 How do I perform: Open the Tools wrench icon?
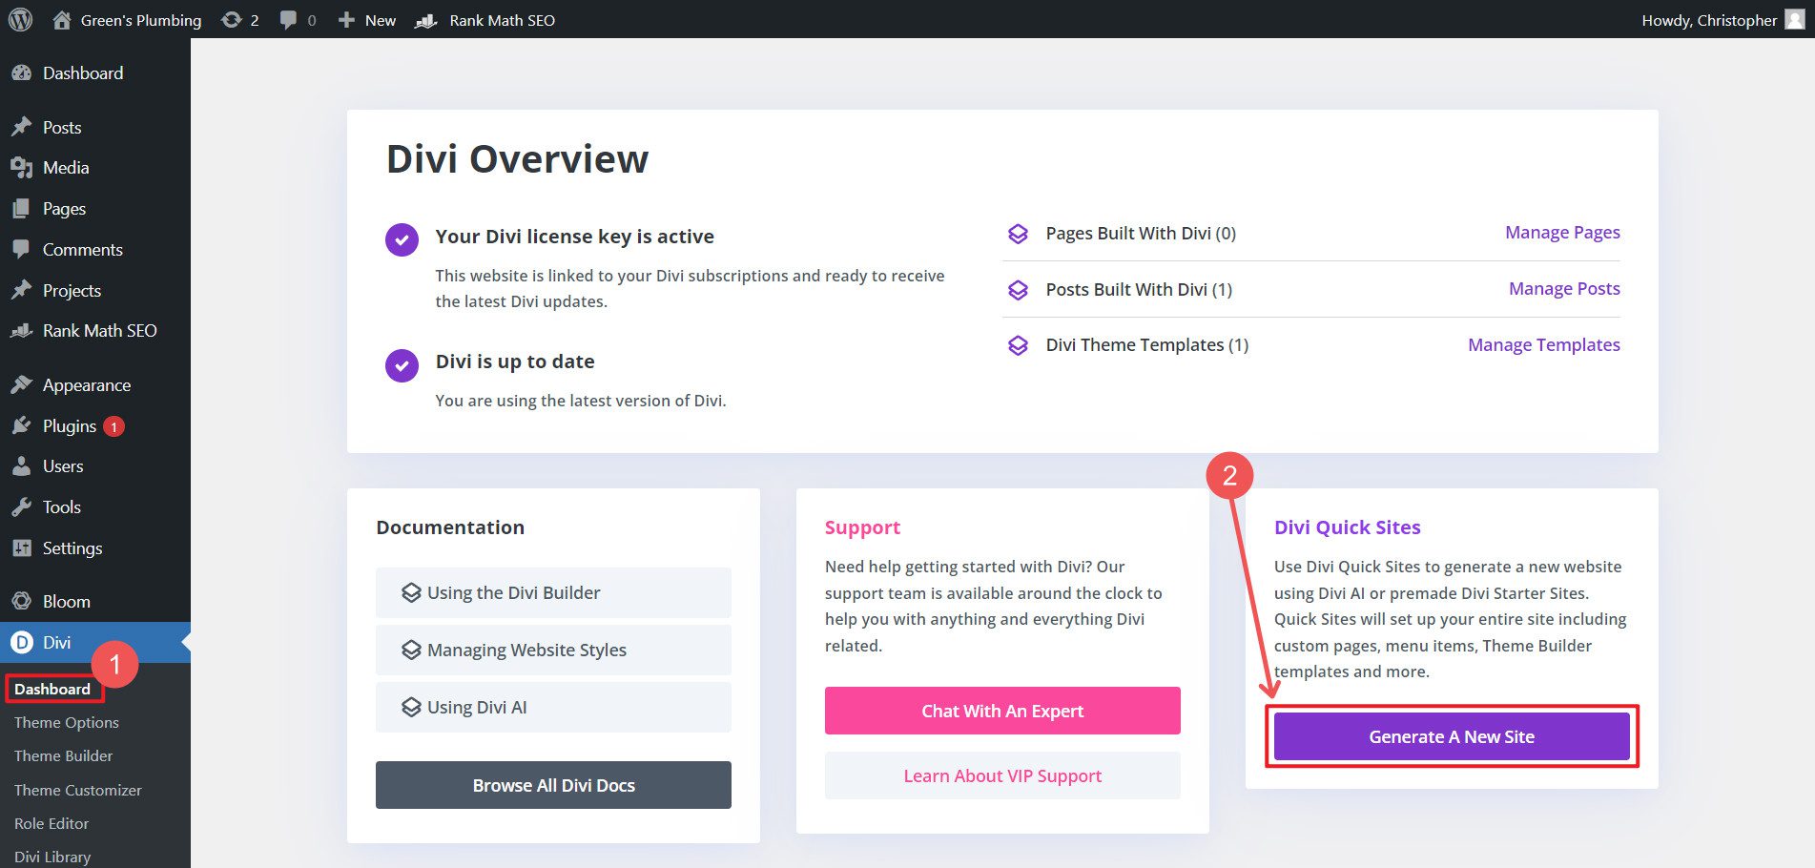pyautogui.click(x=23, y=506)
